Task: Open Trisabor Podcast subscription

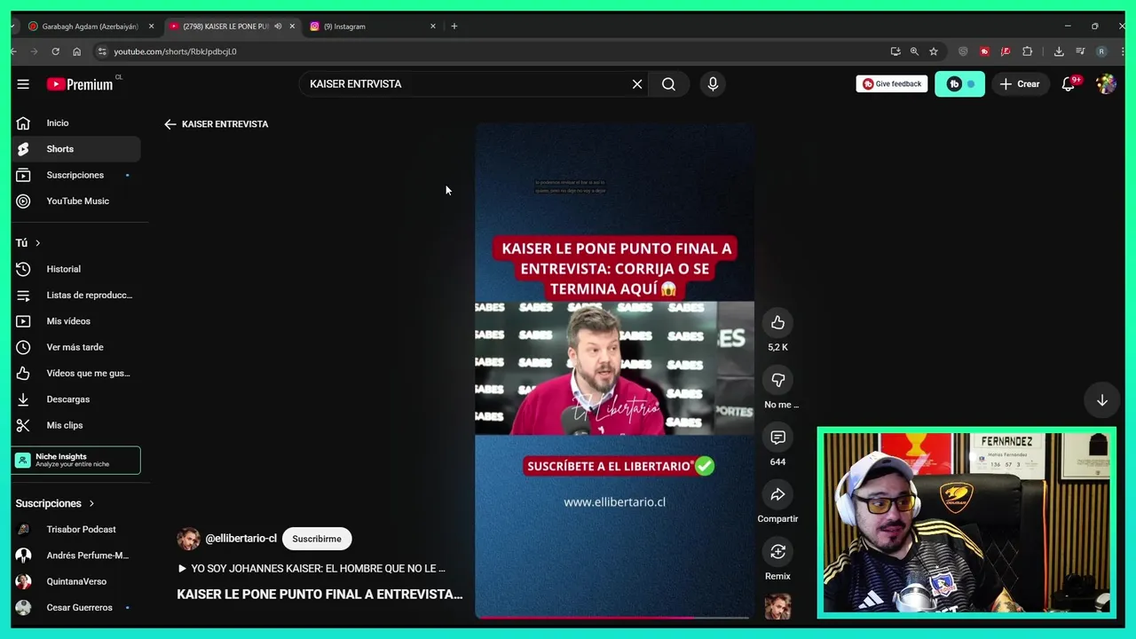Action: 76,530
